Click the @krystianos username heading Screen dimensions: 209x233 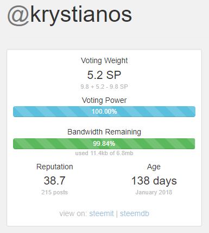point(69,15)
